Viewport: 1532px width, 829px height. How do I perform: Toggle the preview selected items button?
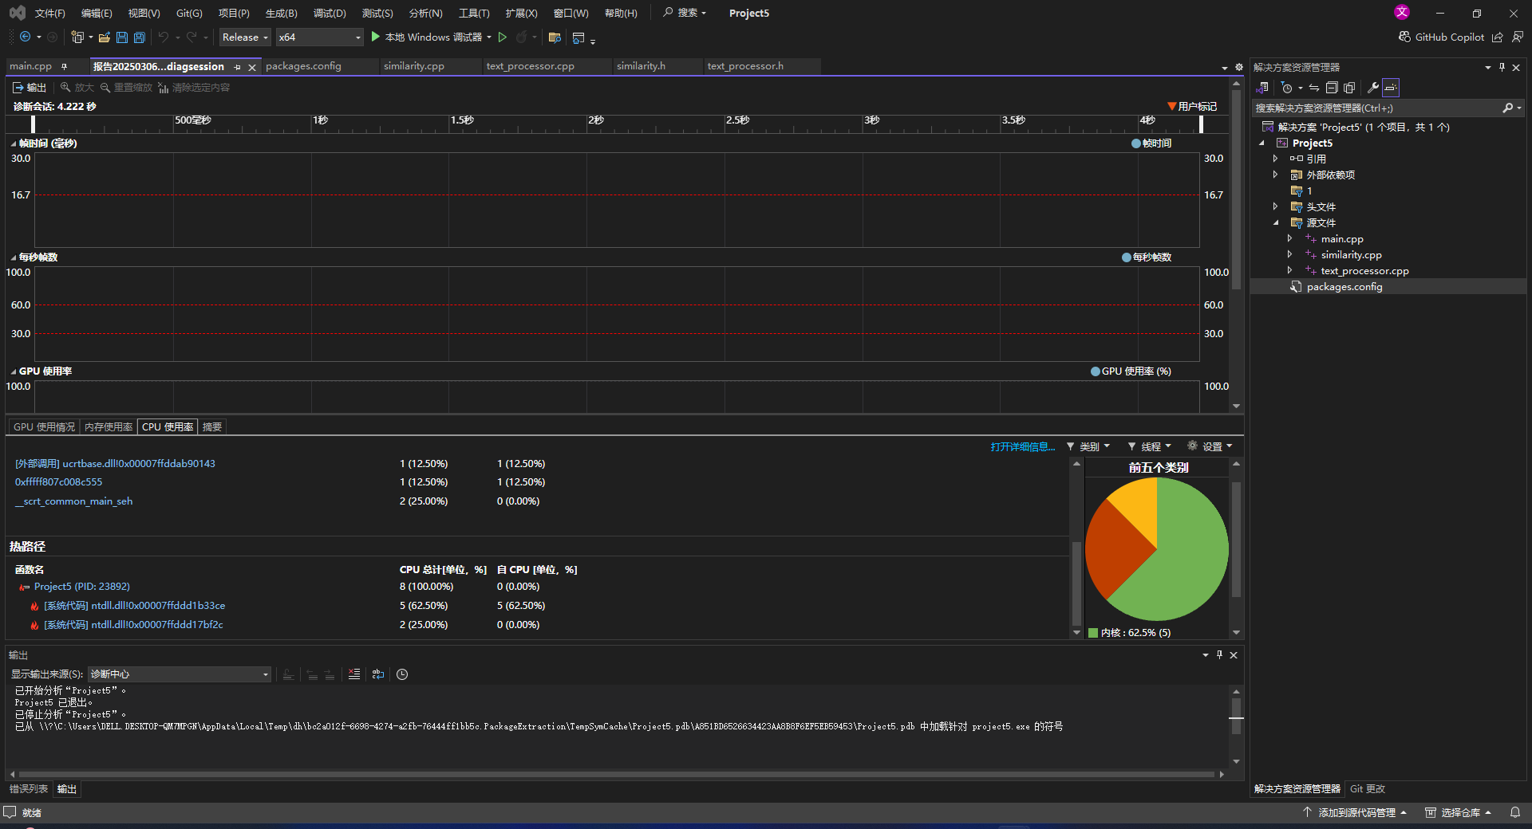tap(1391, 88)
